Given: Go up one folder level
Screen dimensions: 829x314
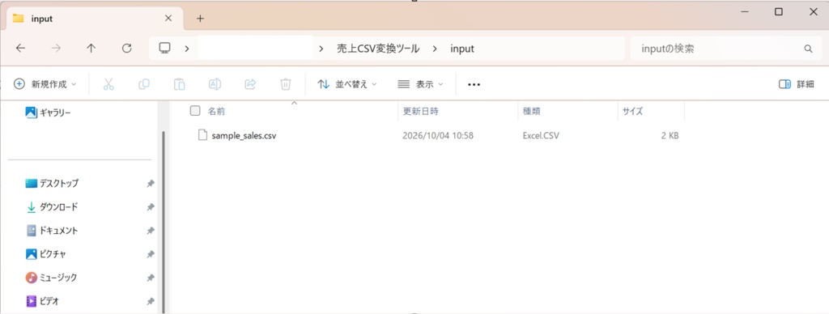Looking at the screenshot, I should (91, 48).
